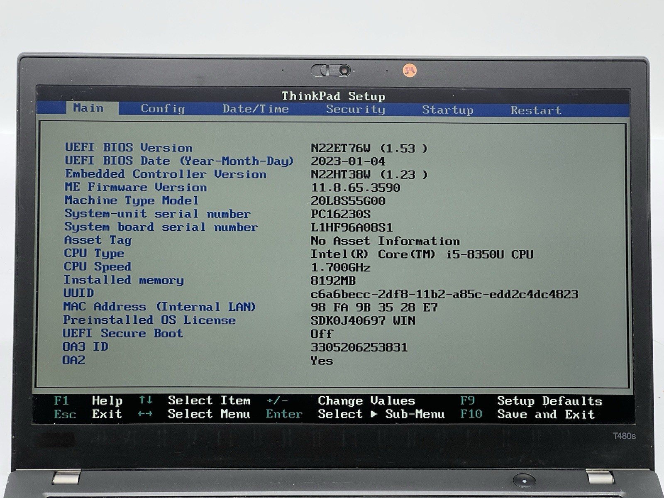Select board serial L1HF96A08S1
Image resolution: width=664 pixels, height=498 pixels.
pyautogui.click(x=352, y=227)
